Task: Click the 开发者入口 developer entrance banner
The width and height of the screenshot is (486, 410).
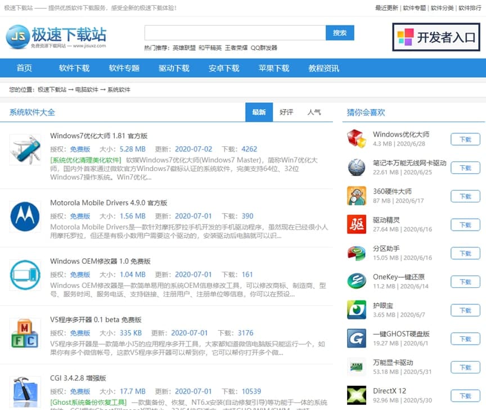Action: 436,37
